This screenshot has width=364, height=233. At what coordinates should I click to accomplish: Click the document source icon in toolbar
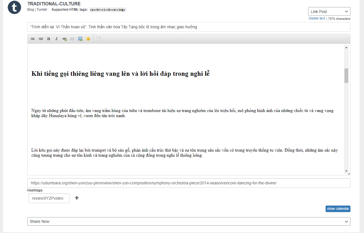99,39
